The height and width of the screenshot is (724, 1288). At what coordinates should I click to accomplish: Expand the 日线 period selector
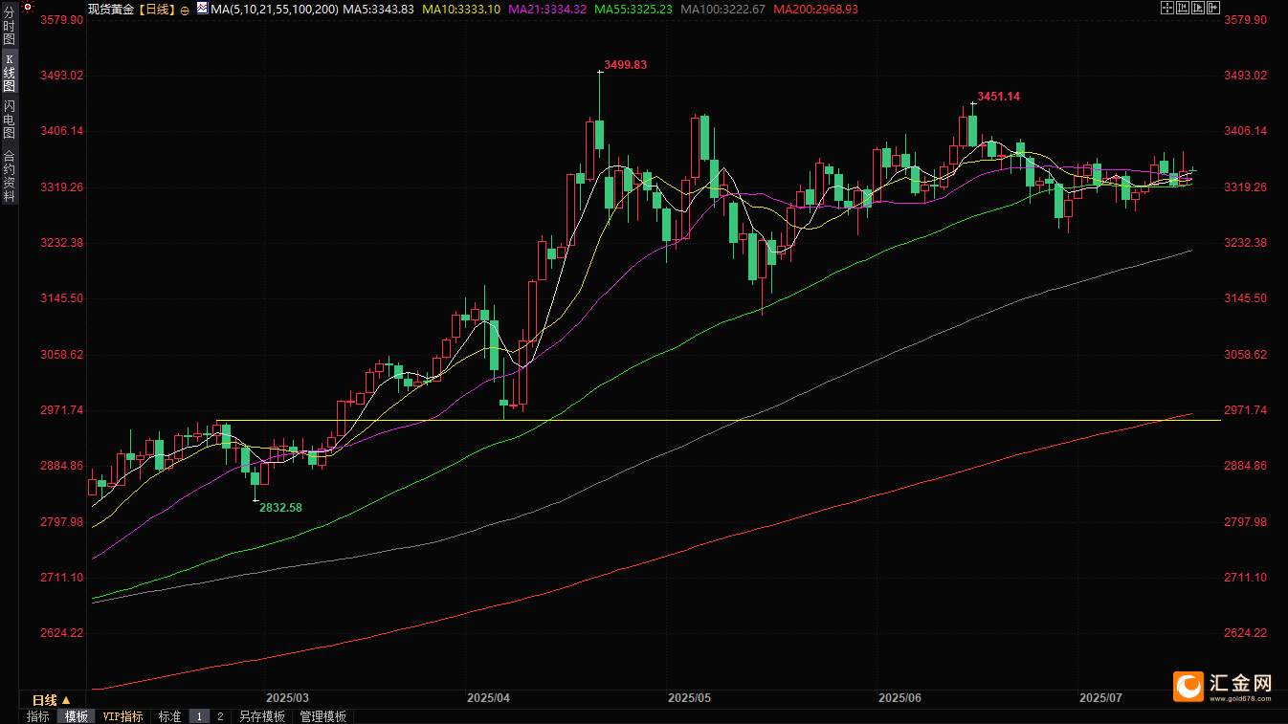pyautogui.click(x=53, y=701)
